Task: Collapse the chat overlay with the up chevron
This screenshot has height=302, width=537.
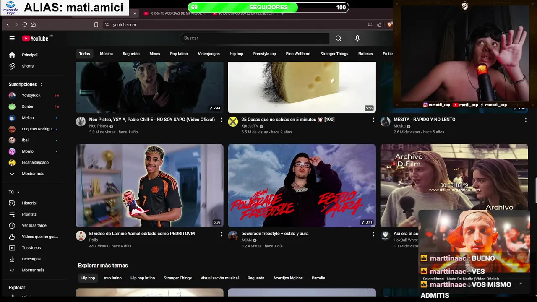Action: coord(521,284)
